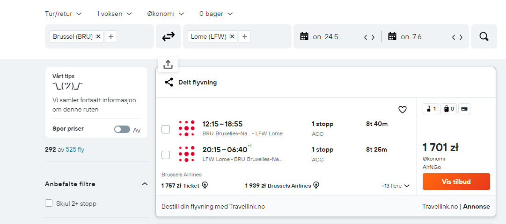Viewport: 506px width, 224px height.
Task: Add another origin airport with plus
Action: (111, 36)
